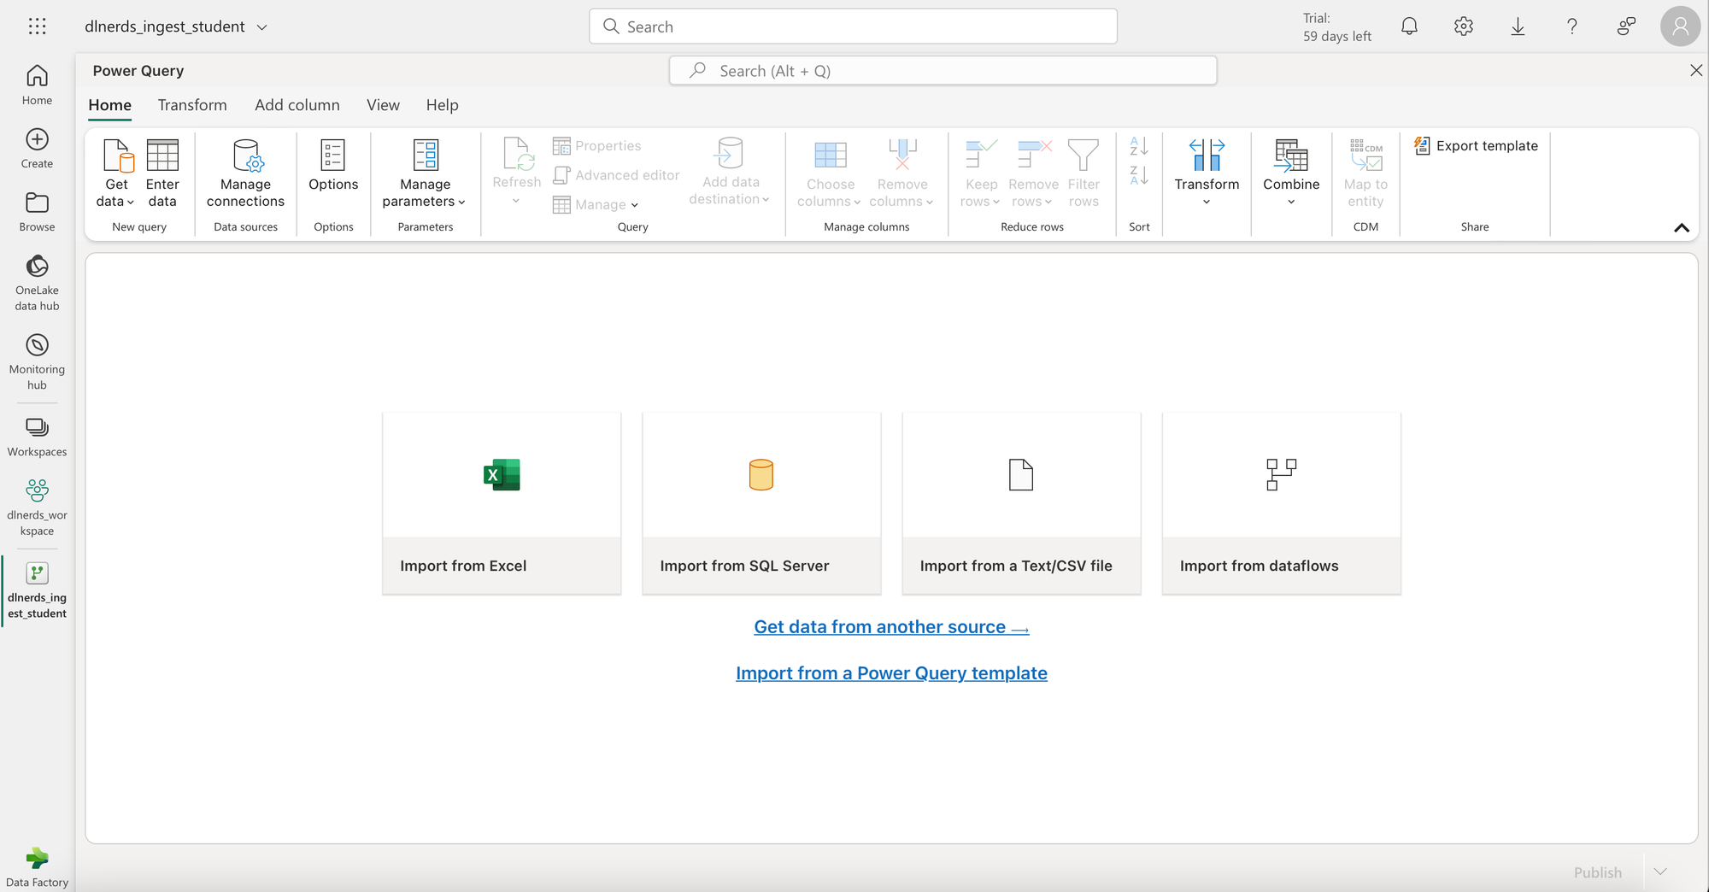The height and width of the screenshot is (892, 1709).
Task: Focus Power Query Search (Alt + Q) box
Action: [943, 71]
